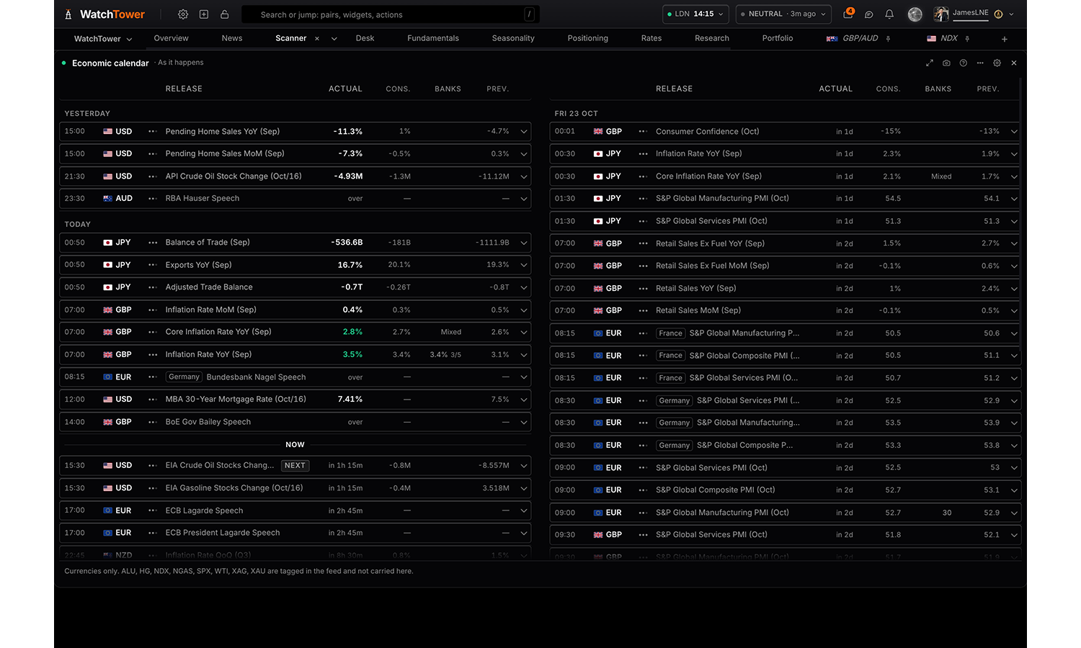Click the ACTUAL column header in left table
The height and width of the screenshot is (648, 1081).
(x=345, y=89)
